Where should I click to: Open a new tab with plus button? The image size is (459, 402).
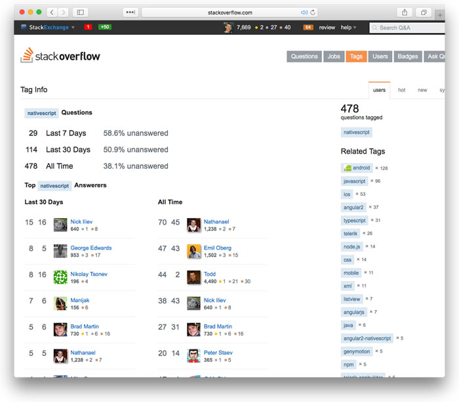tap(440, 15)
